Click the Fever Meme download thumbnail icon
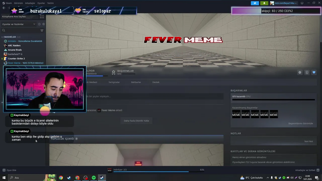Image resolution: width=322 pixels, height=181 pixels. (110, 170)
